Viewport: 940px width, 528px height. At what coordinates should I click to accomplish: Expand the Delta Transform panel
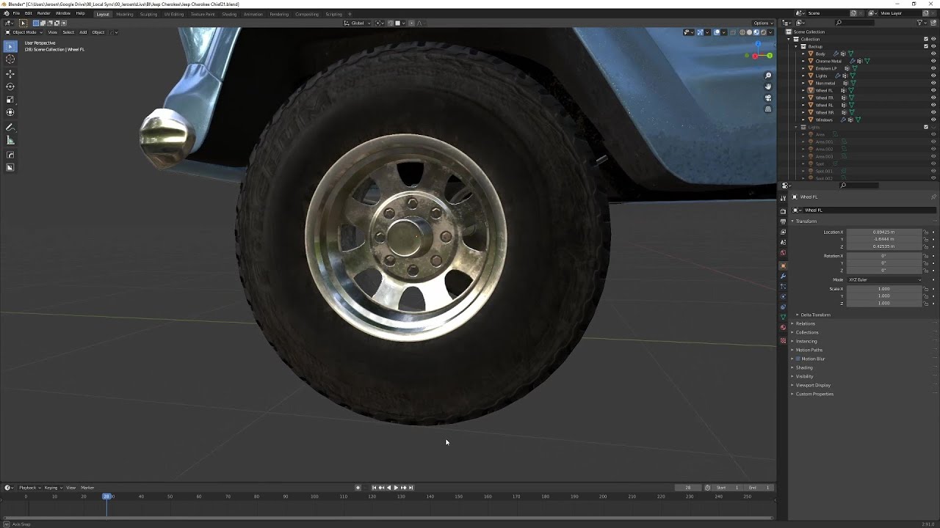click(814, 315)
